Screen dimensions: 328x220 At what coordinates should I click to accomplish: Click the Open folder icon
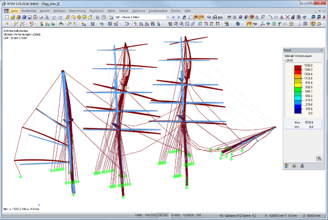tap(13, 17)
